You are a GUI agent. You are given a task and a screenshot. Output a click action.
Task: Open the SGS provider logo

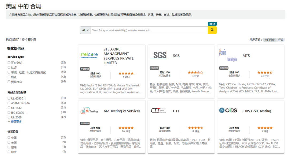tap(159, 55)
